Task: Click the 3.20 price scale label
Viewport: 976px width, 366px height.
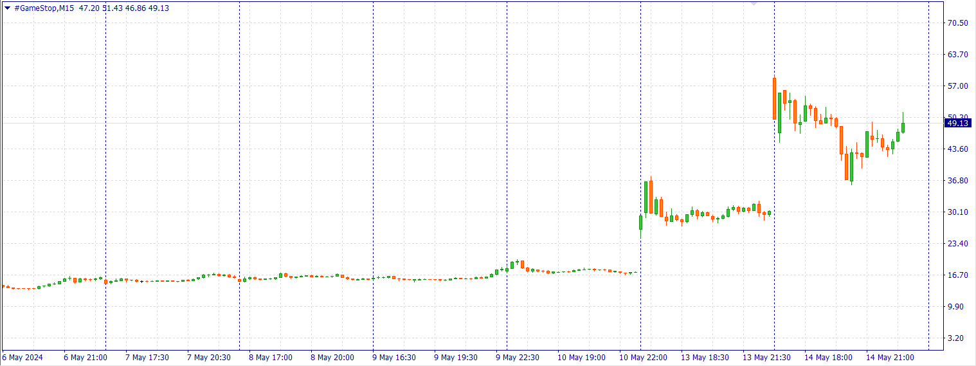Action: [x=957, y=338]
